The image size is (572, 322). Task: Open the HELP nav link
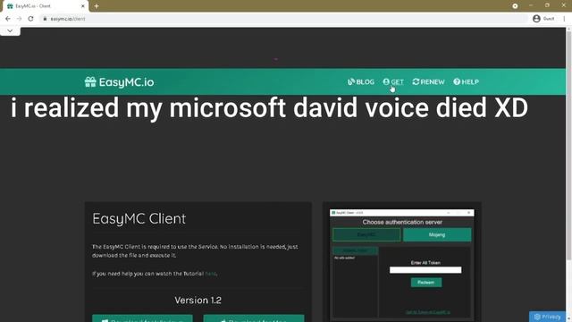click(x=466, y=81)
